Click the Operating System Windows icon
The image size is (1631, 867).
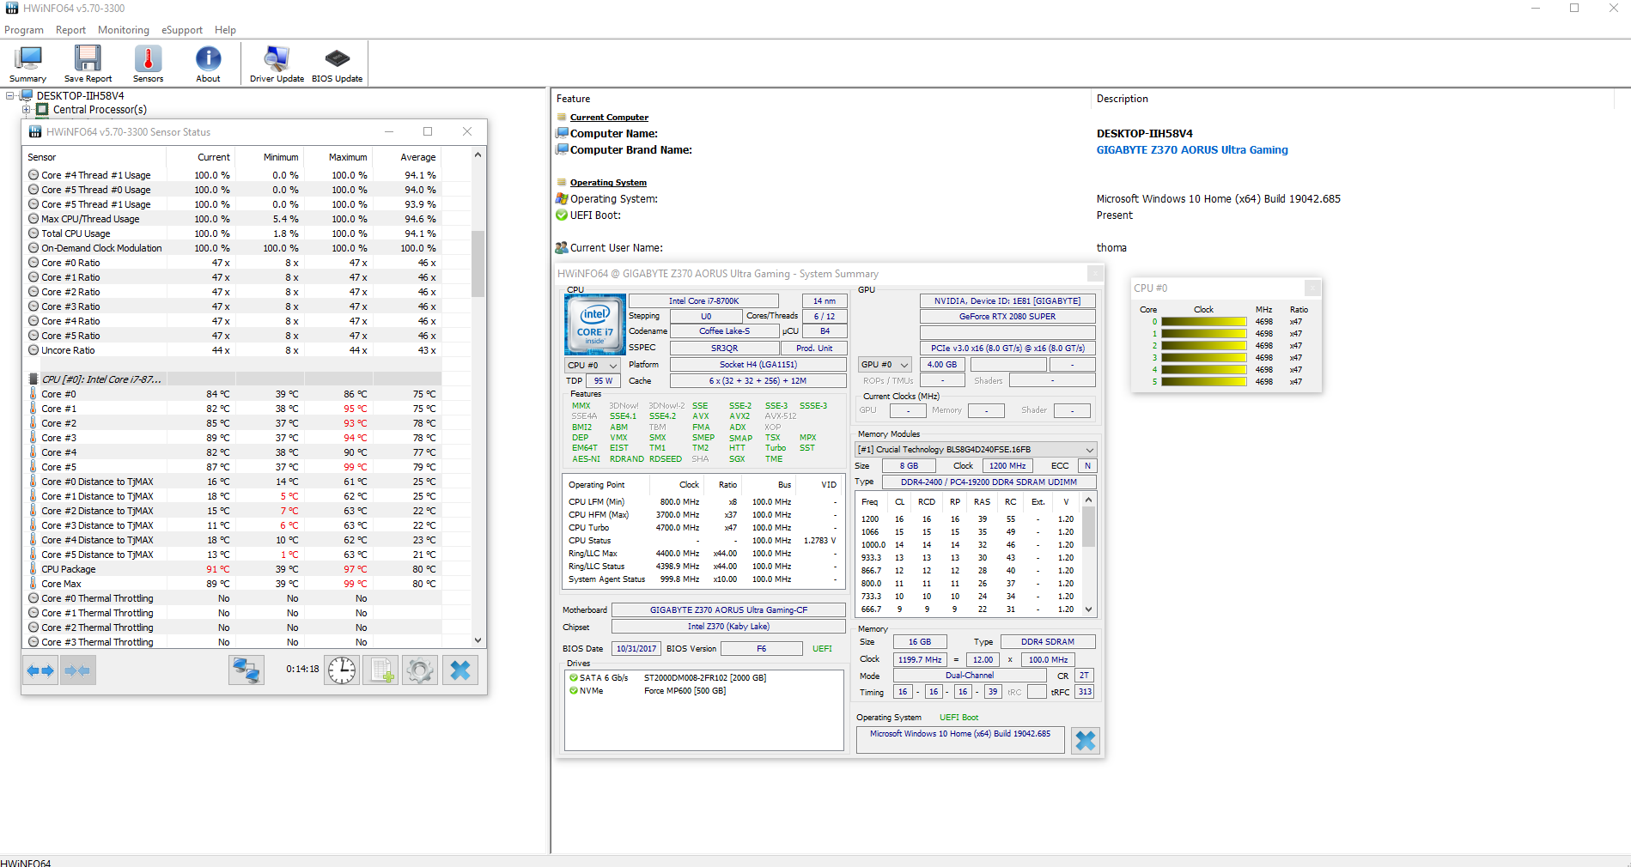[x=562, y=199]
